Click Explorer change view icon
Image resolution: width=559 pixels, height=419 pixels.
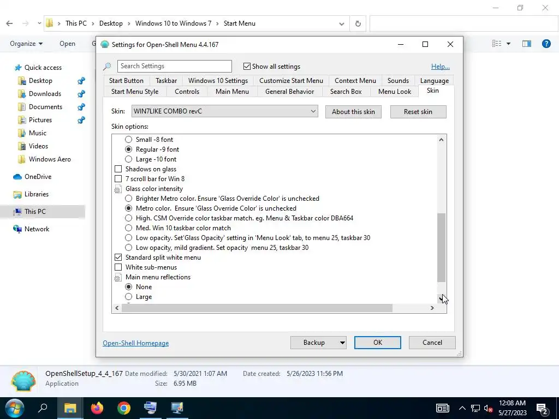point(497,44)
